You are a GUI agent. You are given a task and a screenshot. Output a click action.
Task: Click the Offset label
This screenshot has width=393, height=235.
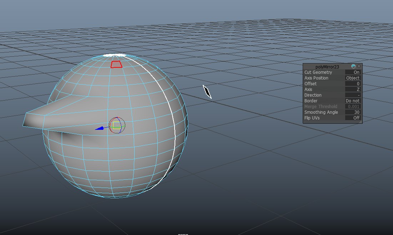point(310,83)
